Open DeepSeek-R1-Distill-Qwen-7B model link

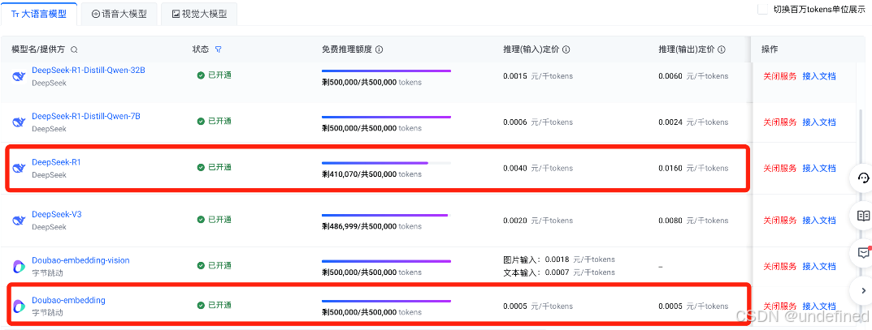click(85, 117)
